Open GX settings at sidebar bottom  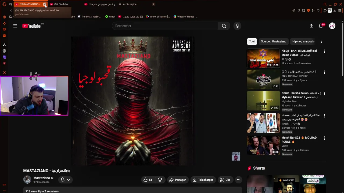point(4,184)
